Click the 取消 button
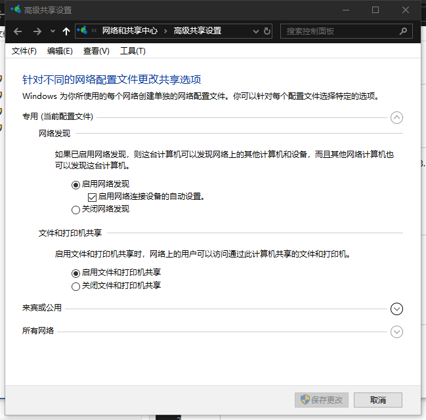This screenshot has width=426, height=420. click(x=378, y=400)
